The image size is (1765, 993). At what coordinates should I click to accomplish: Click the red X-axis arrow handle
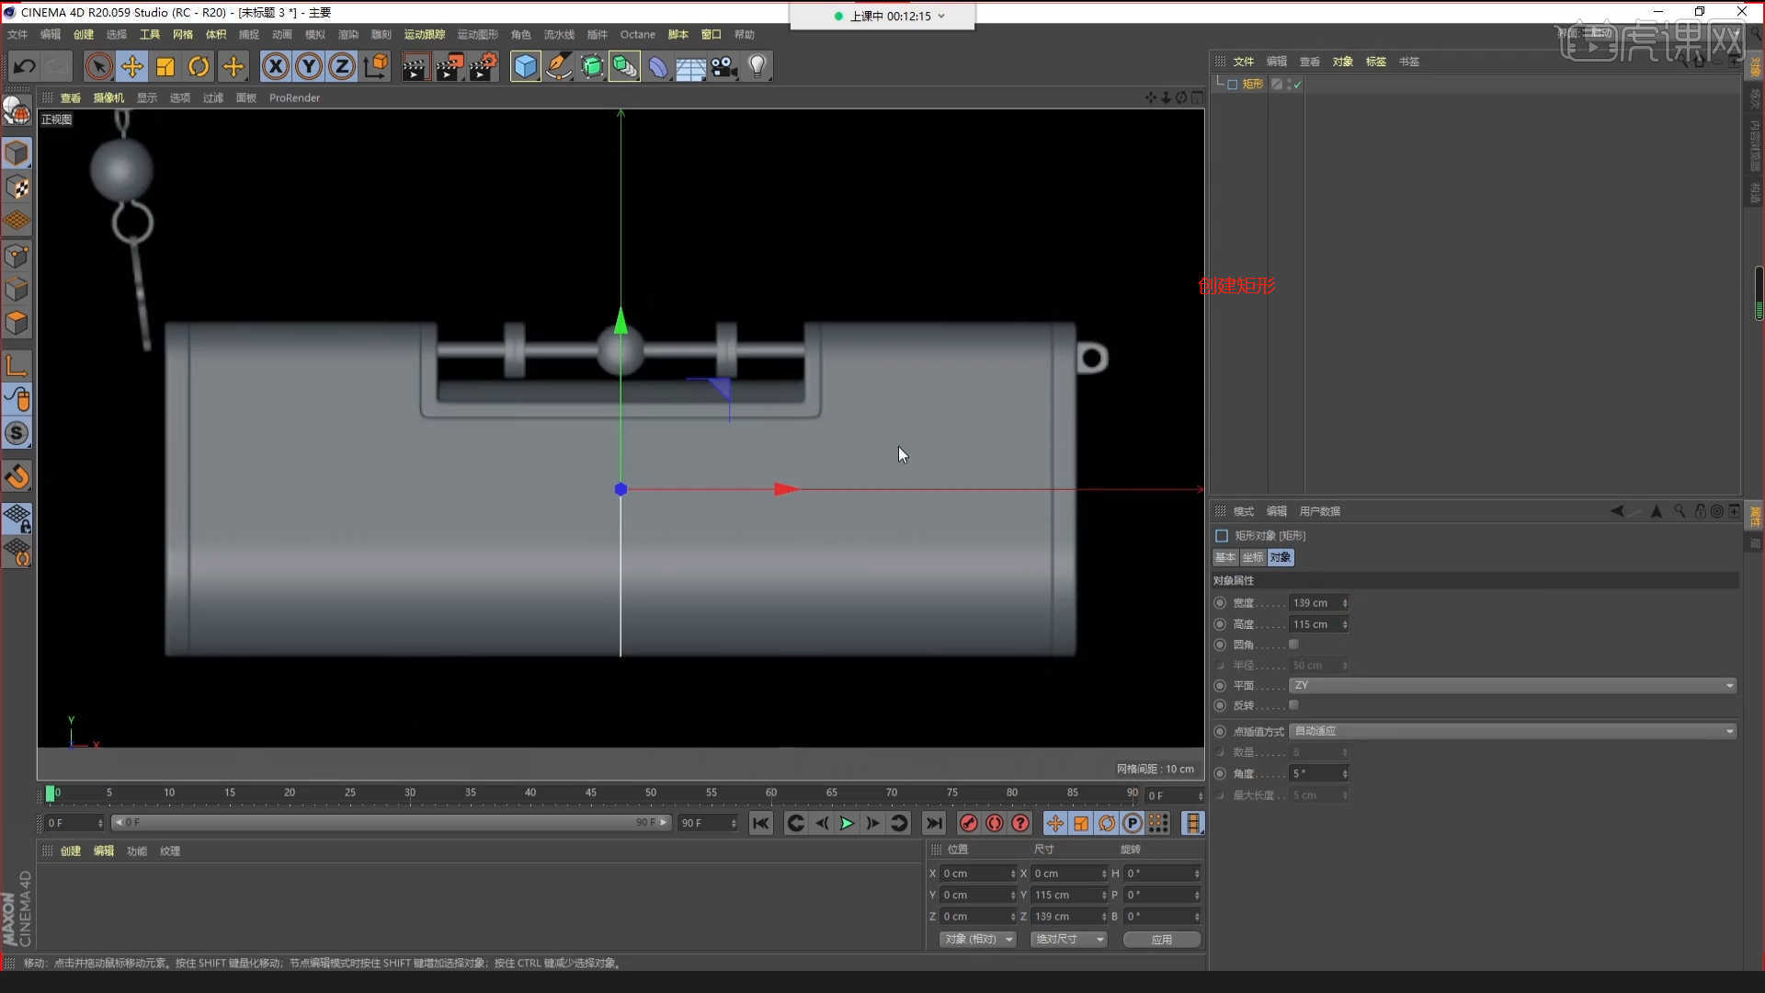coord(787,489)
